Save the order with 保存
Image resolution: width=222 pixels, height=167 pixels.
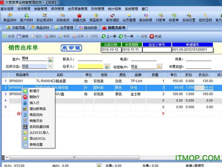click(x=23, y=36)
